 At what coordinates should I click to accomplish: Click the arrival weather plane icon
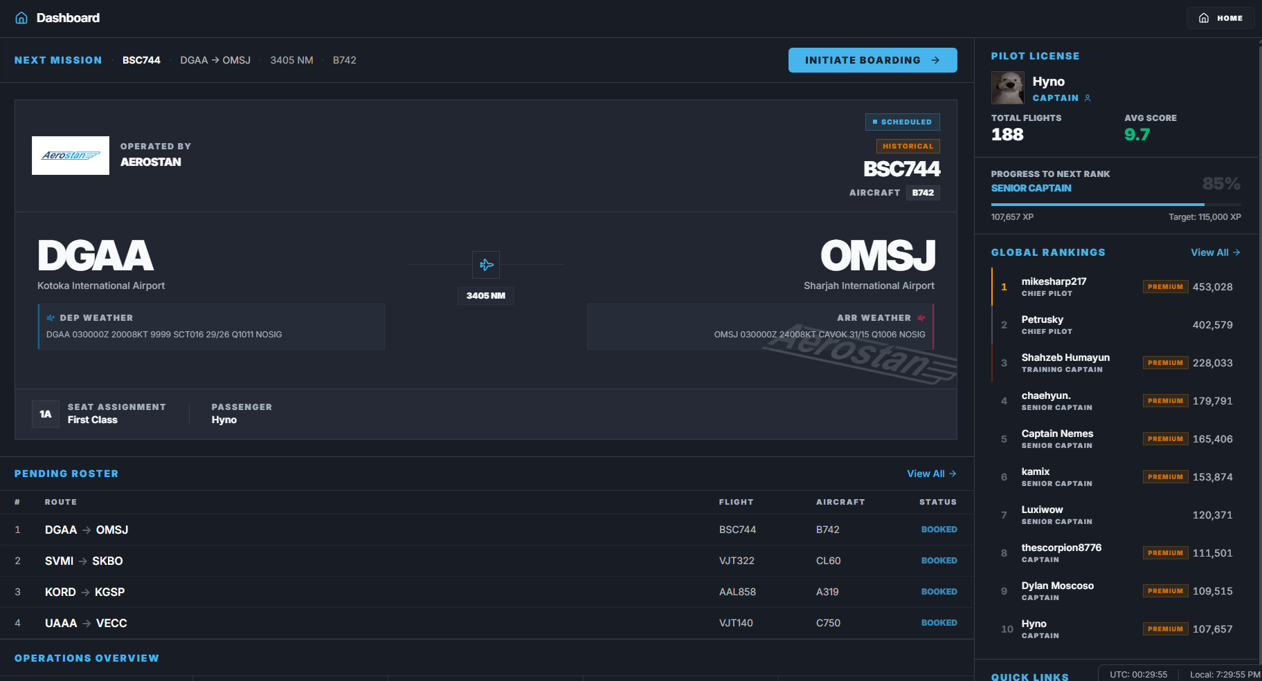[x=921, y=318]
